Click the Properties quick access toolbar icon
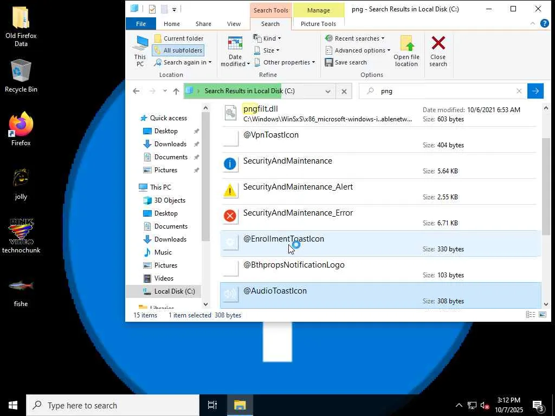Screen dimensions: 555x416 point(152,9)
